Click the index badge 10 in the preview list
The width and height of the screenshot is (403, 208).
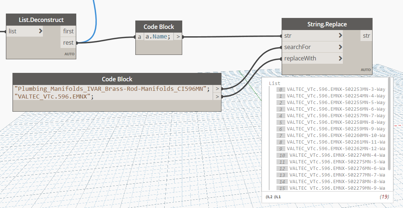[x=282, y=155]
